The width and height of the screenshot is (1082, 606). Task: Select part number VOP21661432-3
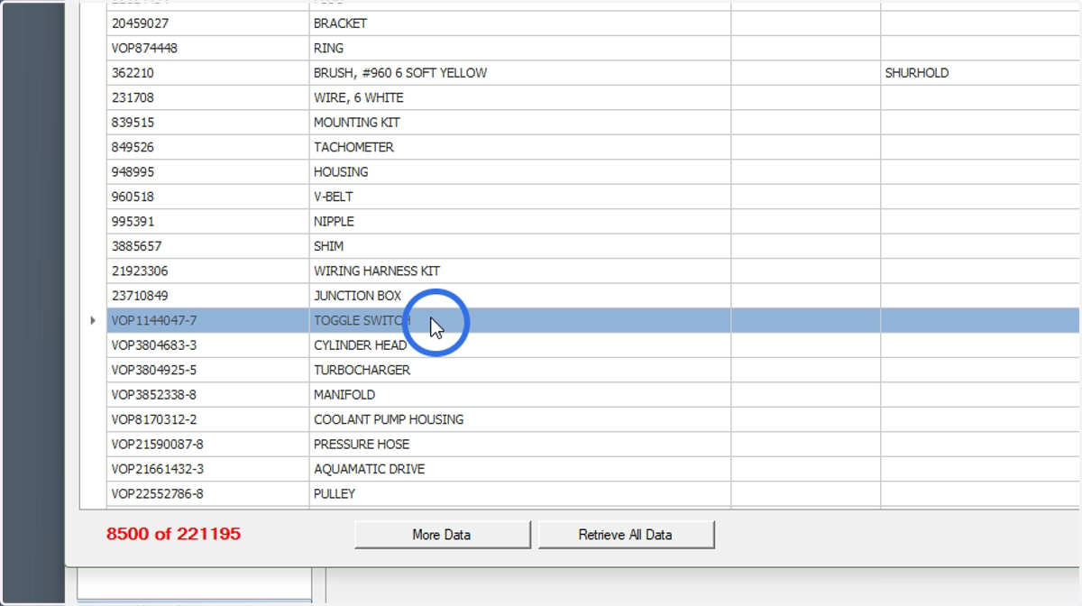pos(207,470)
